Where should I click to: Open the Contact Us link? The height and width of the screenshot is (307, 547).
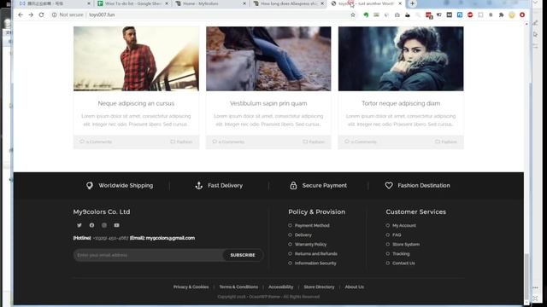pyautogui.click(x=403, y=264)
